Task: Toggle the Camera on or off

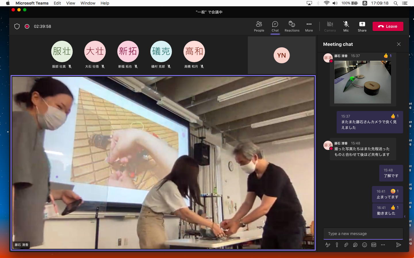Action: (330, 26)
